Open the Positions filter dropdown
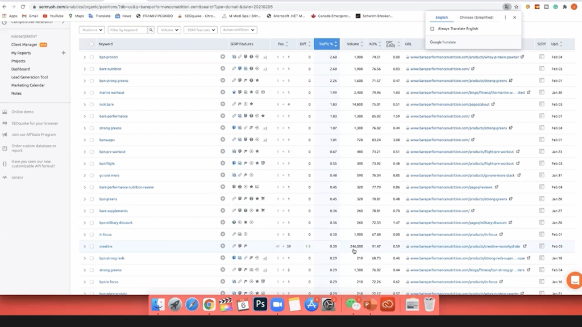The height and width of the screenshot is (327, 582). pyautogui.click(x=92, y=30)
